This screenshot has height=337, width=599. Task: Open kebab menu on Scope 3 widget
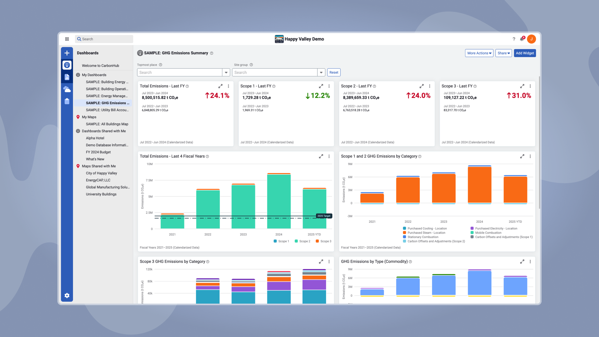click(x=530, y=86)
